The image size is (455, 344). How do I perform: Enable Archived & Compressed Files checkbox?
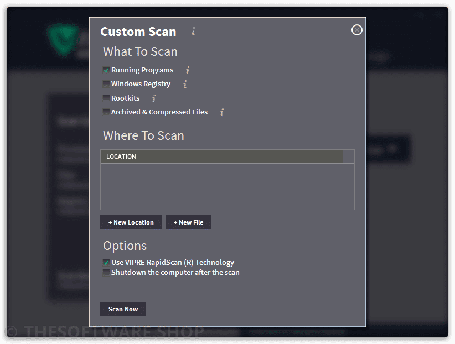[x=106, y=112]
